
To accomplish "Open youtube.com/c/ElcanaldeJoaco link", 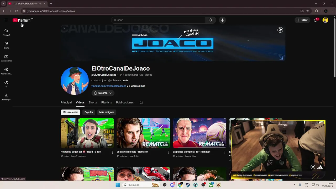I will tap(109, 86).
